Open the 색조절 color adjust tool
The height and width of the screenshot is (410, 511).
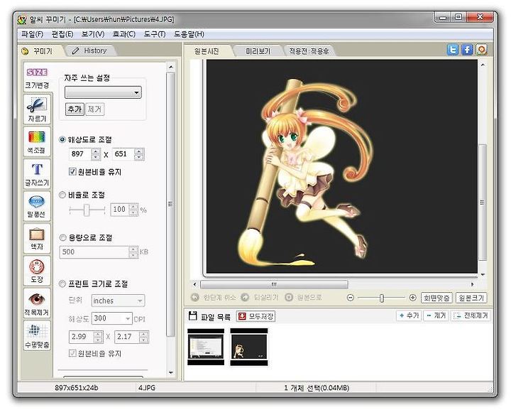pyautogui.click(x=37, y=142)
